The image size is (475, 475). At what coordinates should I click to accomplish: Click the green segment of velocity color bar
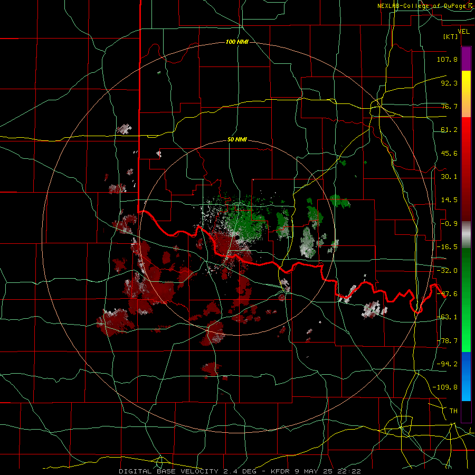click(x=466, y=300)
